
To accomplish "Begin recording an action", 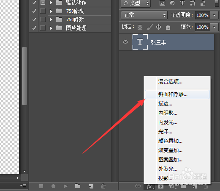I will 53,186.
